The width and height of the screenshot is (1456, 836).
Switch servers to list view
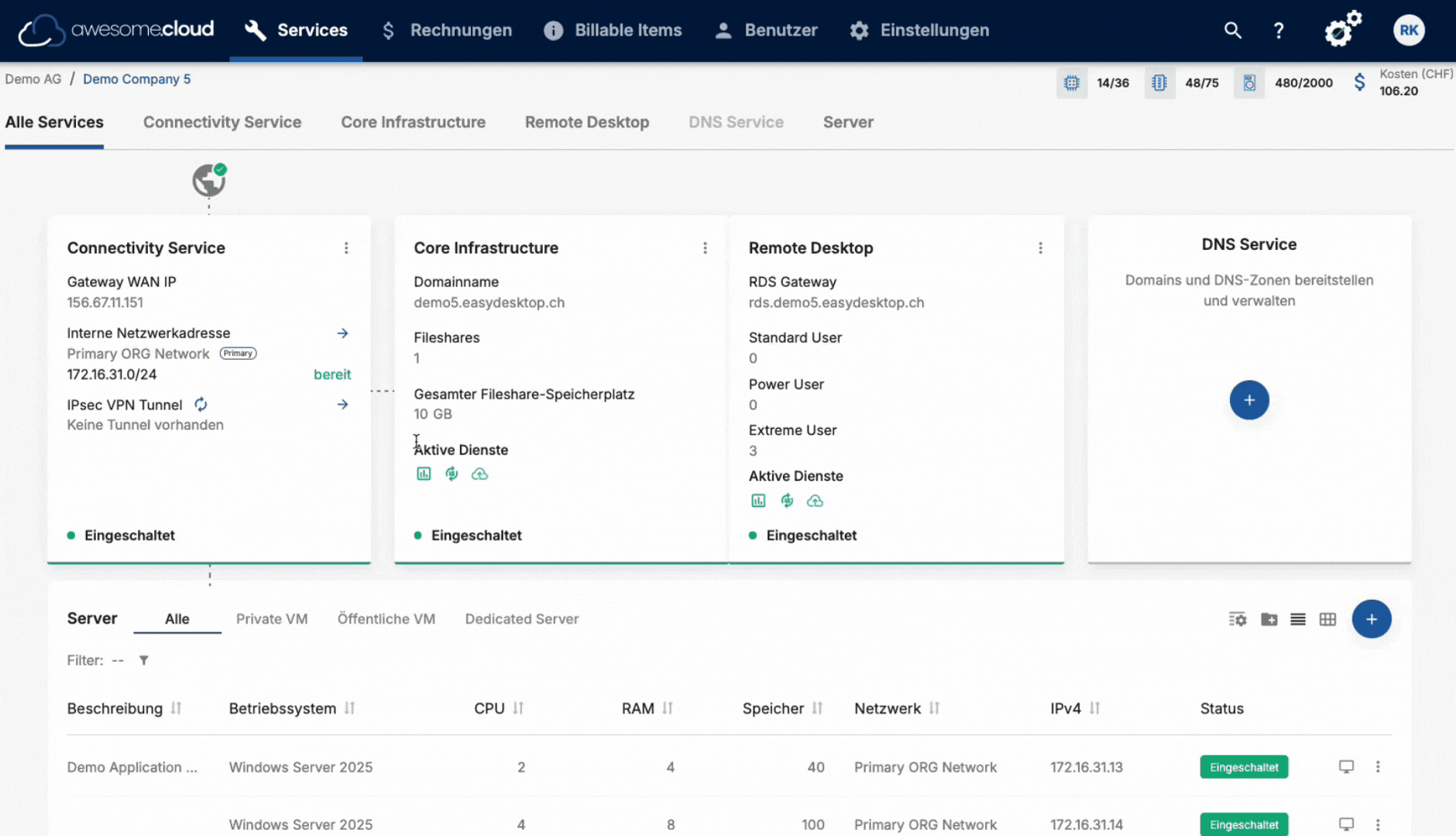tap(1298, 619)
